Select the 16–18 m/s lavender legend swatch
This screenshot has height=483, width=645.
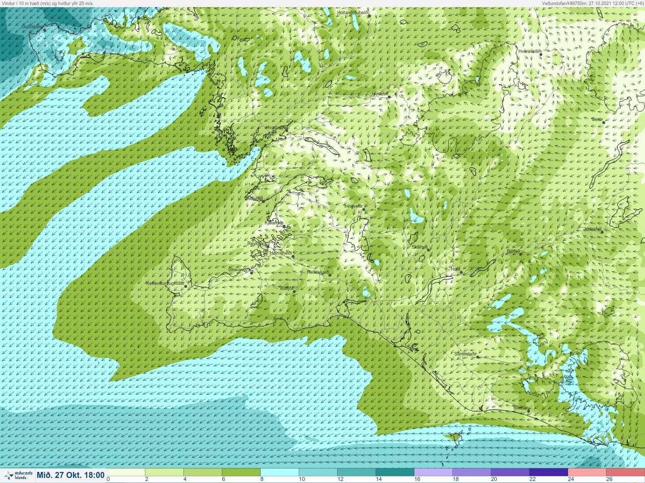click(x=433, y=472)
